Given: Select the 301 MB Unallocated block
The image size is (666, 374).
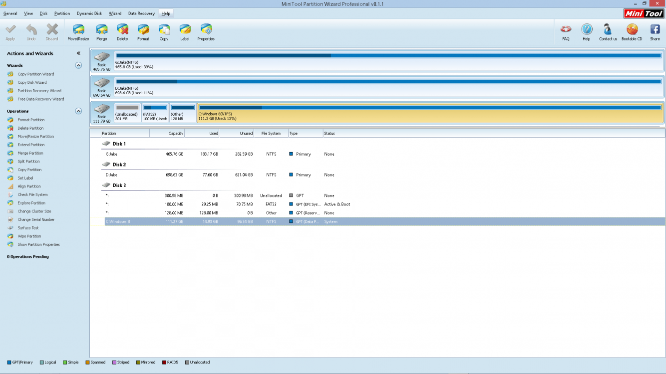Looking at the screenshot, I should [x=127, y=113].
